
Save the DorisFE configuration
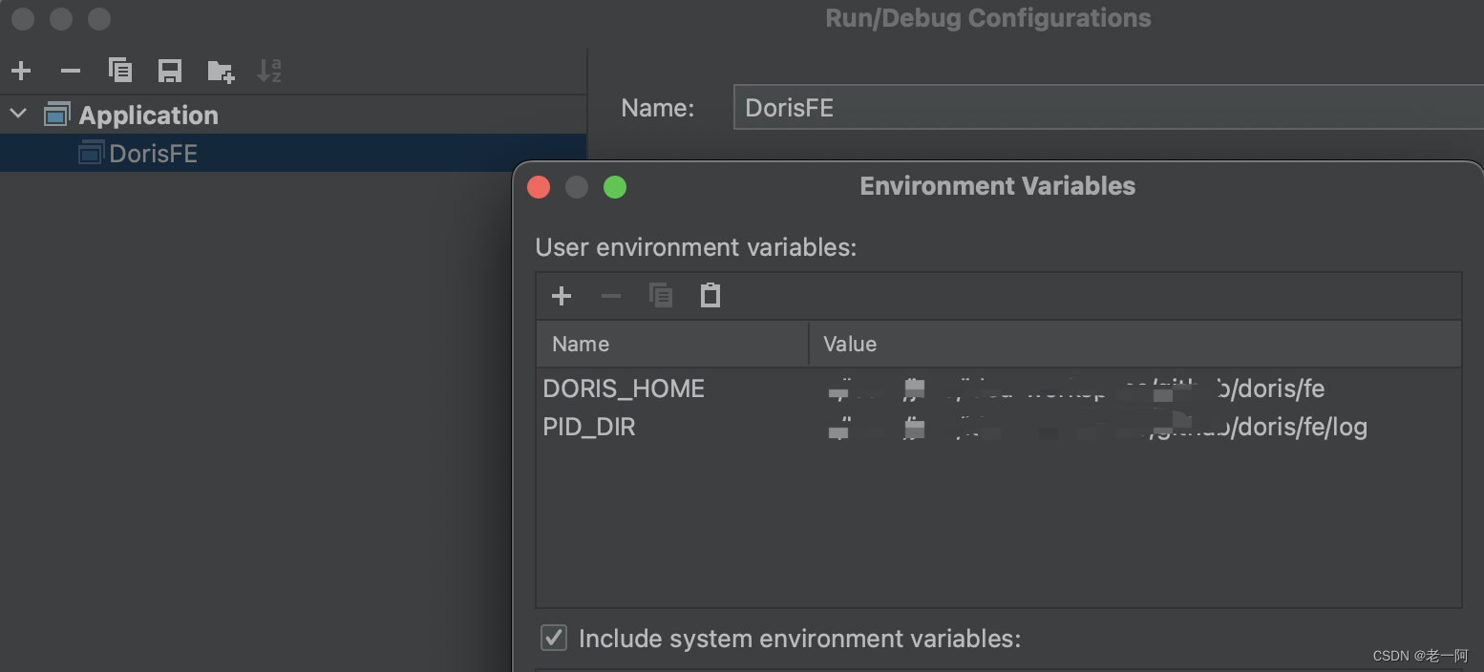click(170, 70)
